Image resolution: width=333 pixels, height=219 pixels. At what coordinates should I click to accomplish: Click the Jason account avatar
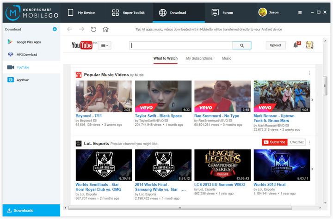[263, 12]
